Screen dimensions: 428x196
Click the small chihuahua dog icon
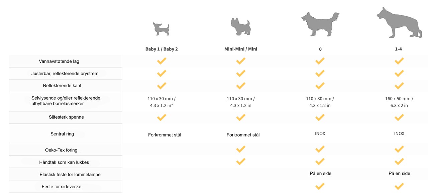pyautogui.click(x=161, y=29)
